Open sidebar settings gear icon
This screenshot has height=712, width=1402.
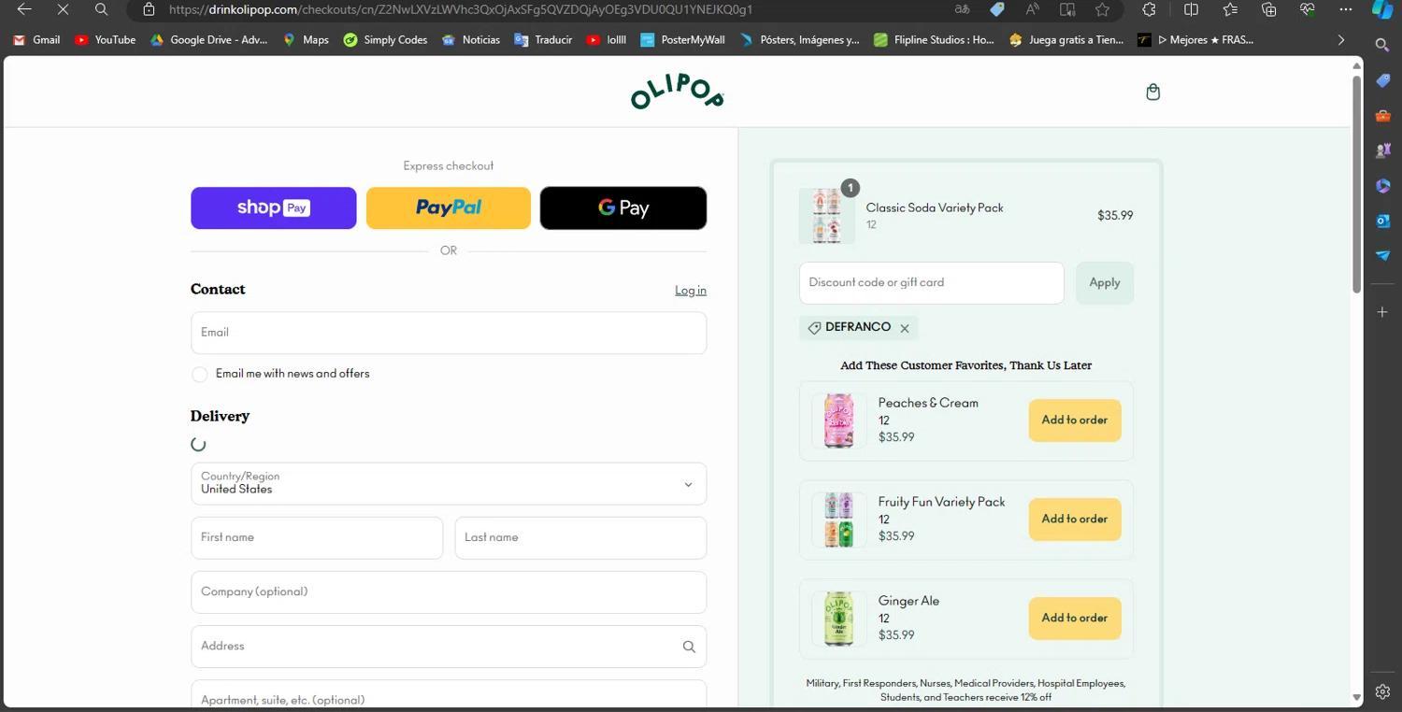point(1382,691)
